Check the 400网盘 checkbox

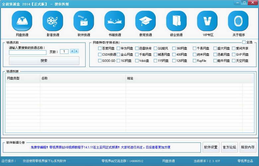point(174,55)
